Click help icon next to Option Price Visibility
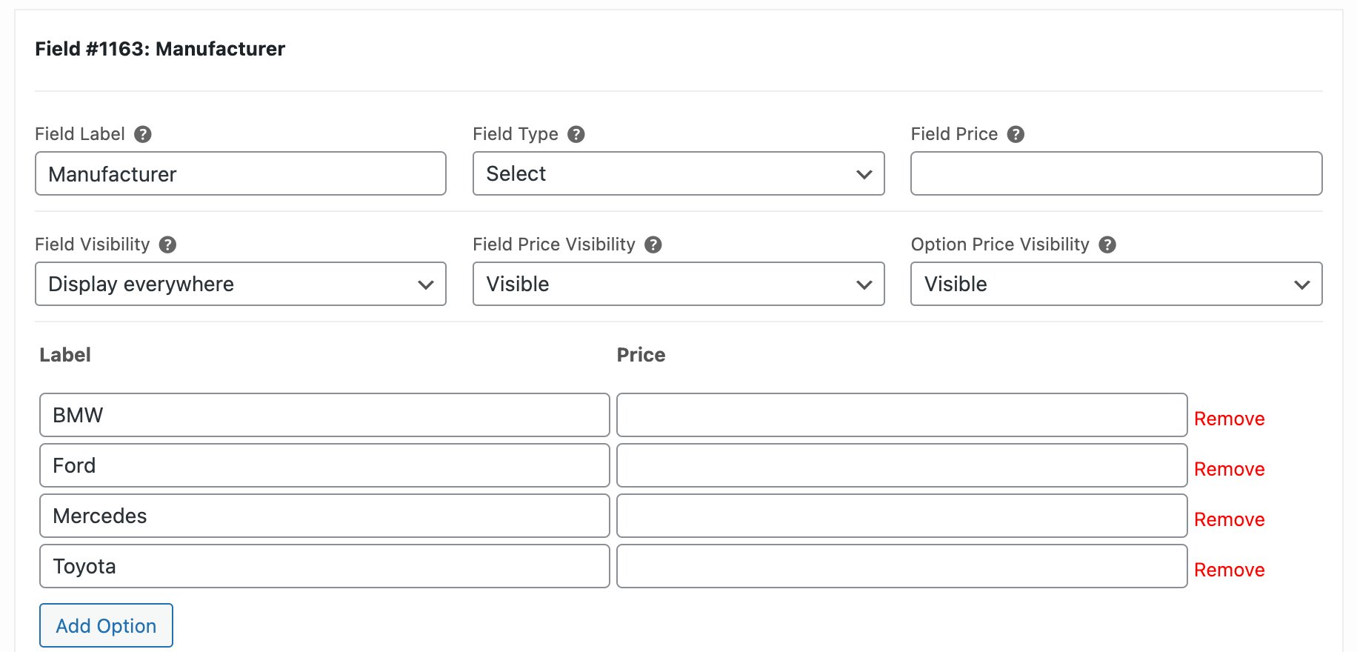The height and width of the screenshot is (652, 1357). [1107, 245]
